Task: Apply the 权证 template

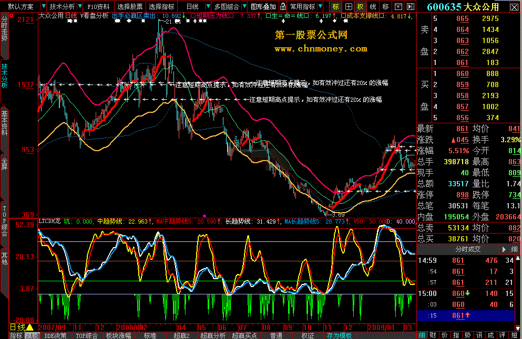Action: point(308,336)
